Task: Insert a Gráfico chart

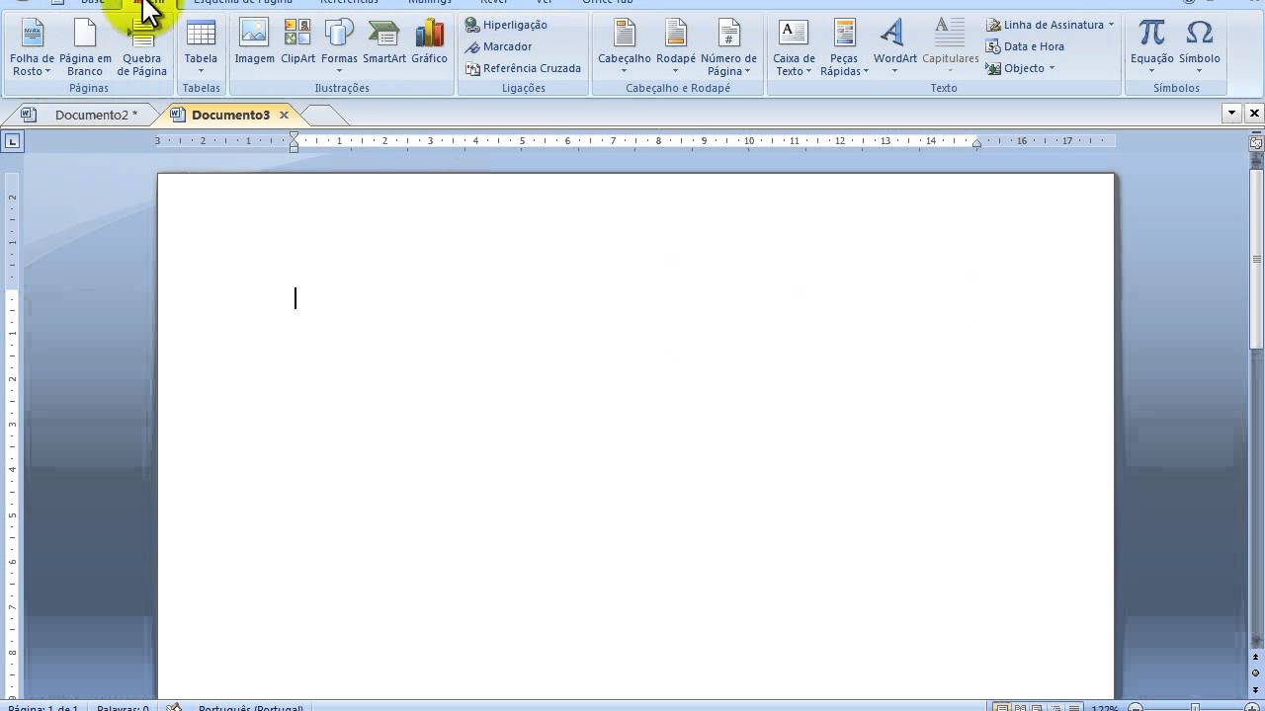Action: point(429,43)
